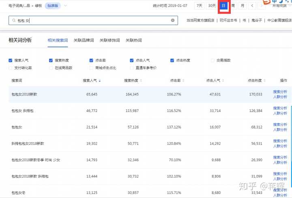Open the 关联热词 tab
Viewport: 292px width, 198px height.
133,40
